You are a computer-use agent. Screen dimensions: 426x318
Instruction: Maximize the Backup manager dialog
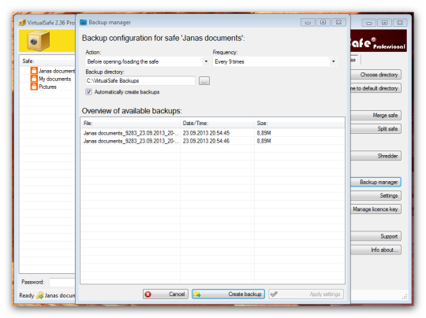[323, 22]
